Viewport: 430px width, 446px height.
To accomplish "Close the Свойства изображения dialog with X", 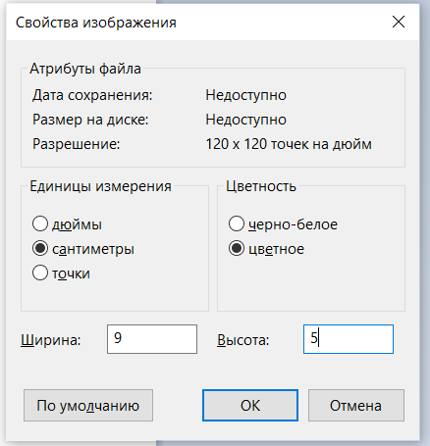I will (399, 22).
